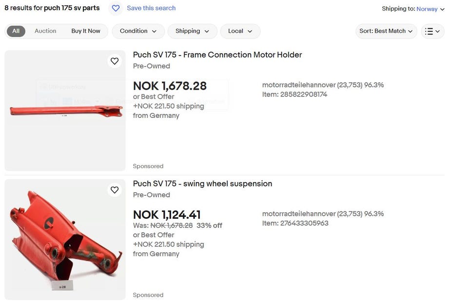The height and width of the screenshot is (303, 468).
Task: Click seller motorradteilehannover on first listing
Action: click(x=299, y=85)
